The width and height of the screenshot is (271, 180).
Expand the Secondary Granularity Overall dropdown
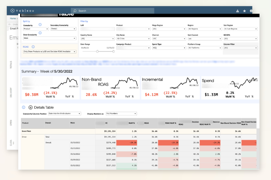tap(63, 29)
